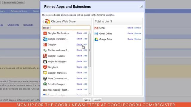Click the Gmail Offline icon in the pinned list

click(x=96, y=34)
